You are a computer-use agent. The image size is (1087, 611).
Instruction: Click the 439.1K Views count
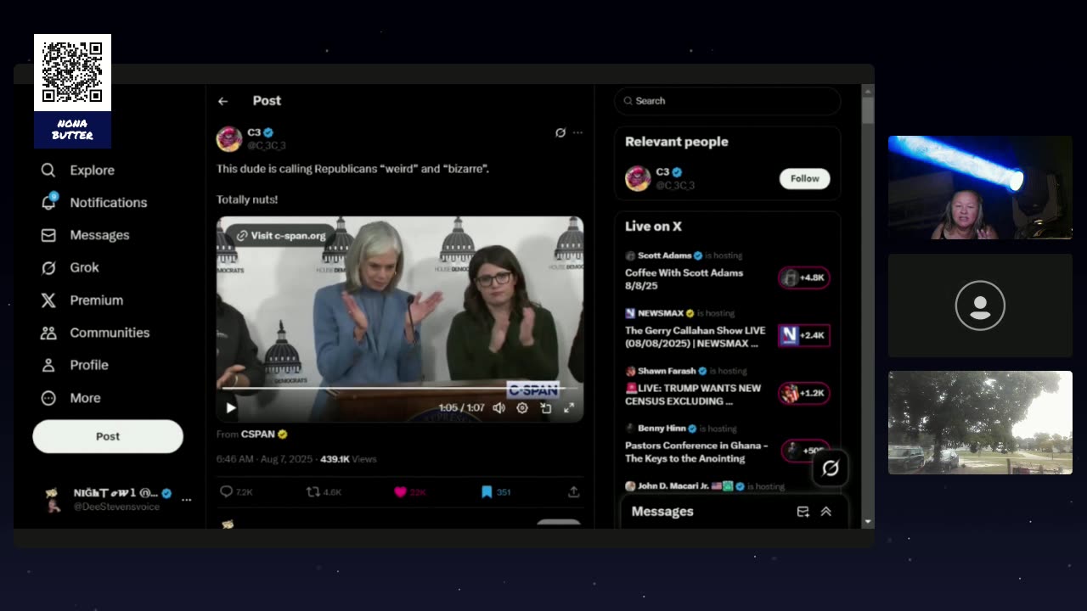click(x=348, y=459)
